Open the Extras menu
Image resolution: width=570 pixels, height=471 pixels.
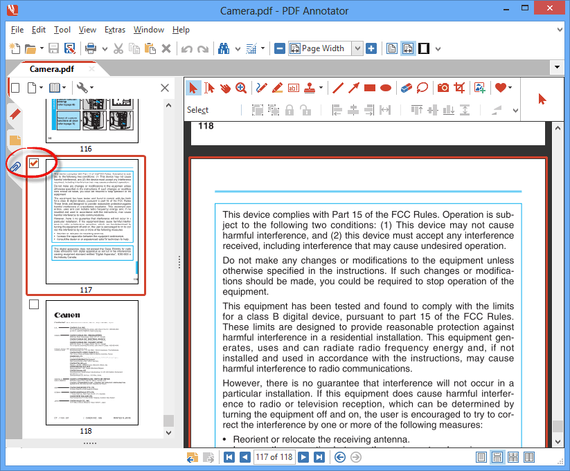[x=115, y=30]
